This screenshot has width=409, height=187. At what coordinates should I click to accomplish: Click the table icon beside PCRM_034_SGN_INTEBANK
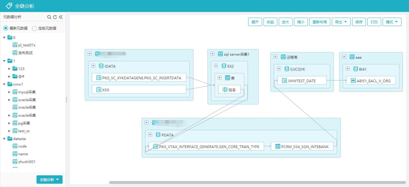278,146
